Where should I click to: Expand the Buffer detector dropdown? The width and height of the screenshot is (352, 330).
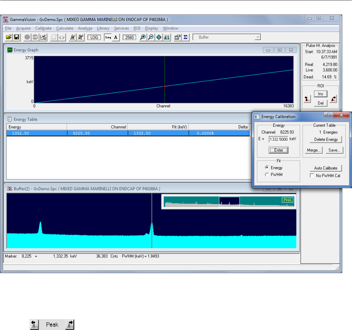257,37
